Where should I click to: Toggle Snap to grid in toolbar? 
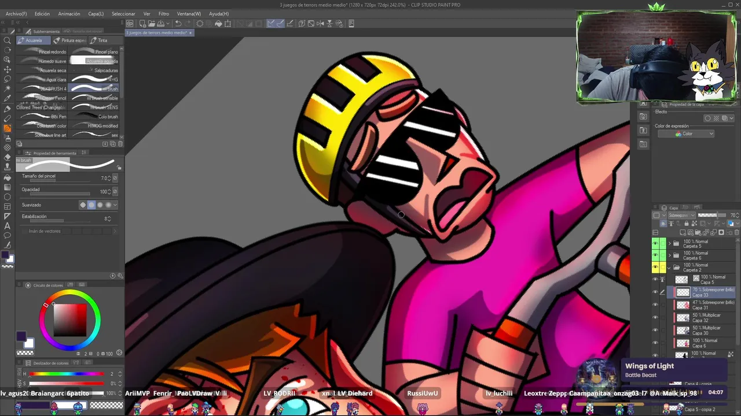[290, 24]
